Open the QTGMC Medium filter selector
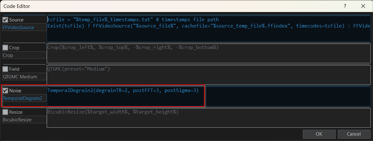Image resolution: width=373 pixels, height=141 pixels. pos(24,77)
